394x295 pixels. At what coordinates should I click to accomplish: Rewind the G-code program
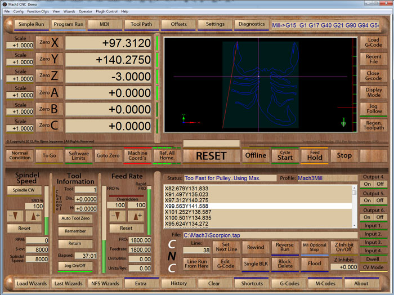256,247
